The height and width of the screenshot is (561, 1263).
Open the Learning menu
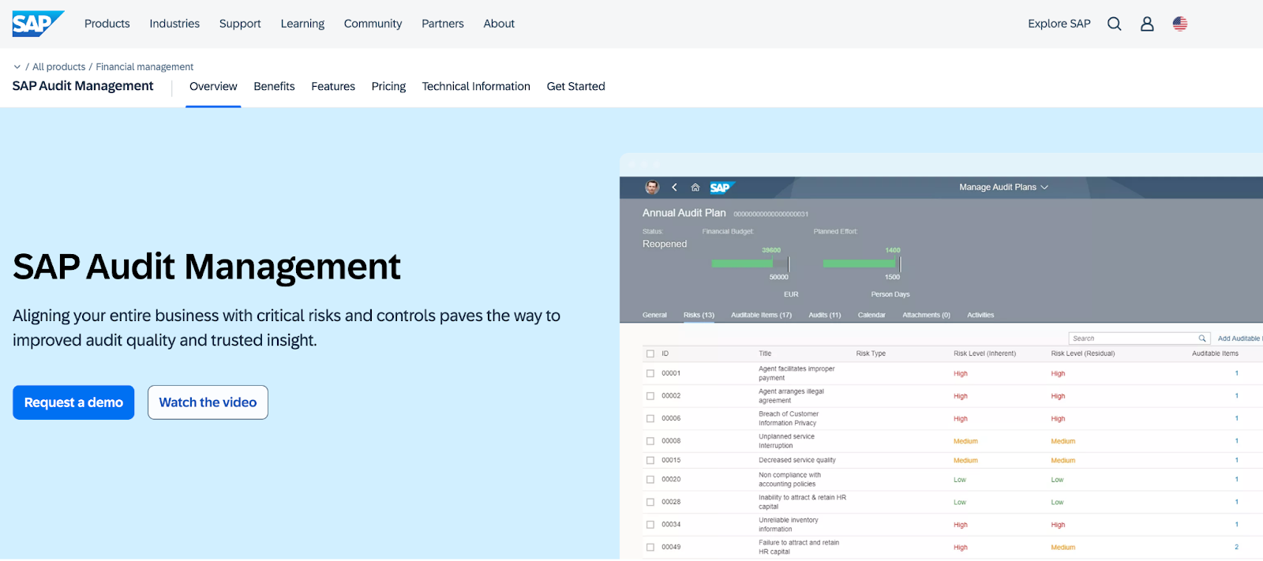302,24
